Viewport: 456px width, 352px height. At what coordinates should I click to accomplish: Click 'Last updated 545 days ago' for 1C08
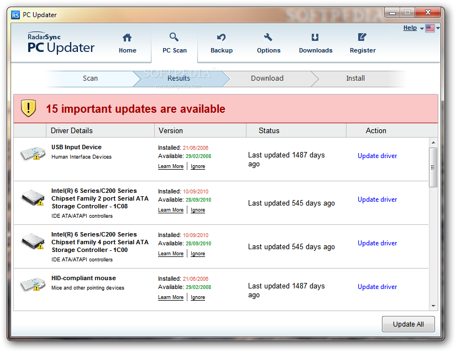tap(291, 203)
